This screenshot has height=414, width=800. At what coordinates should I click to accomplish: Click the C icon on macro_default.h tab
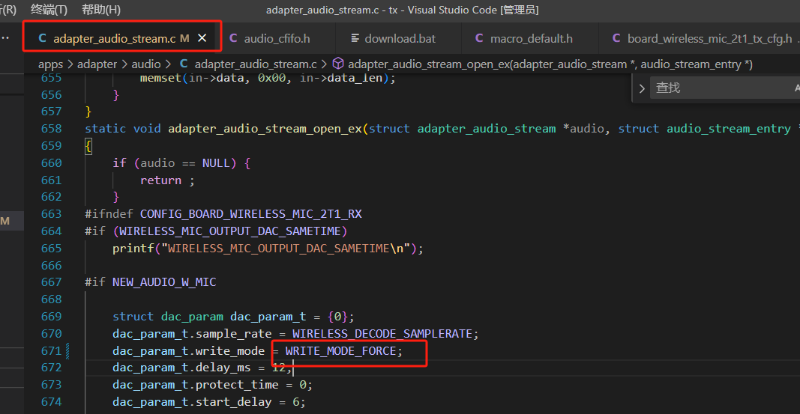[x=479, y=38]
